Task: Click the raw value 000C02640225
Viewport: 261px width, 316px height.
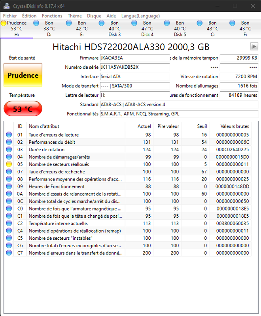Action: [233, 150]
